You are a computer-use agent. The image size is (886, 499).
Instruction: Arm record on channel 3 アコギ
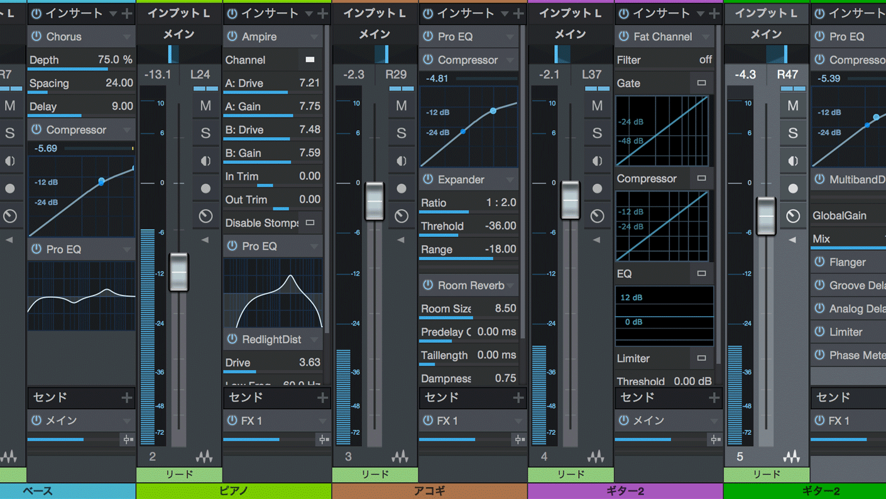(402, 188)
